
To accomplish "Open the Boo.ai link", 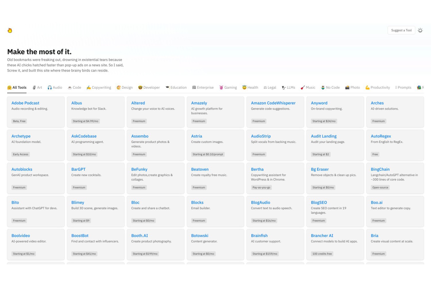I will (x=377, y=203).
